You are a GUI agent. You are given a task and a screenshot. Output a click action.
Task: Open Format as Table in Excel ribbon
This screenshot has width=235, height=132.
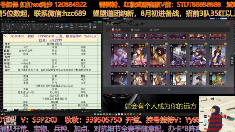(62, 26)
